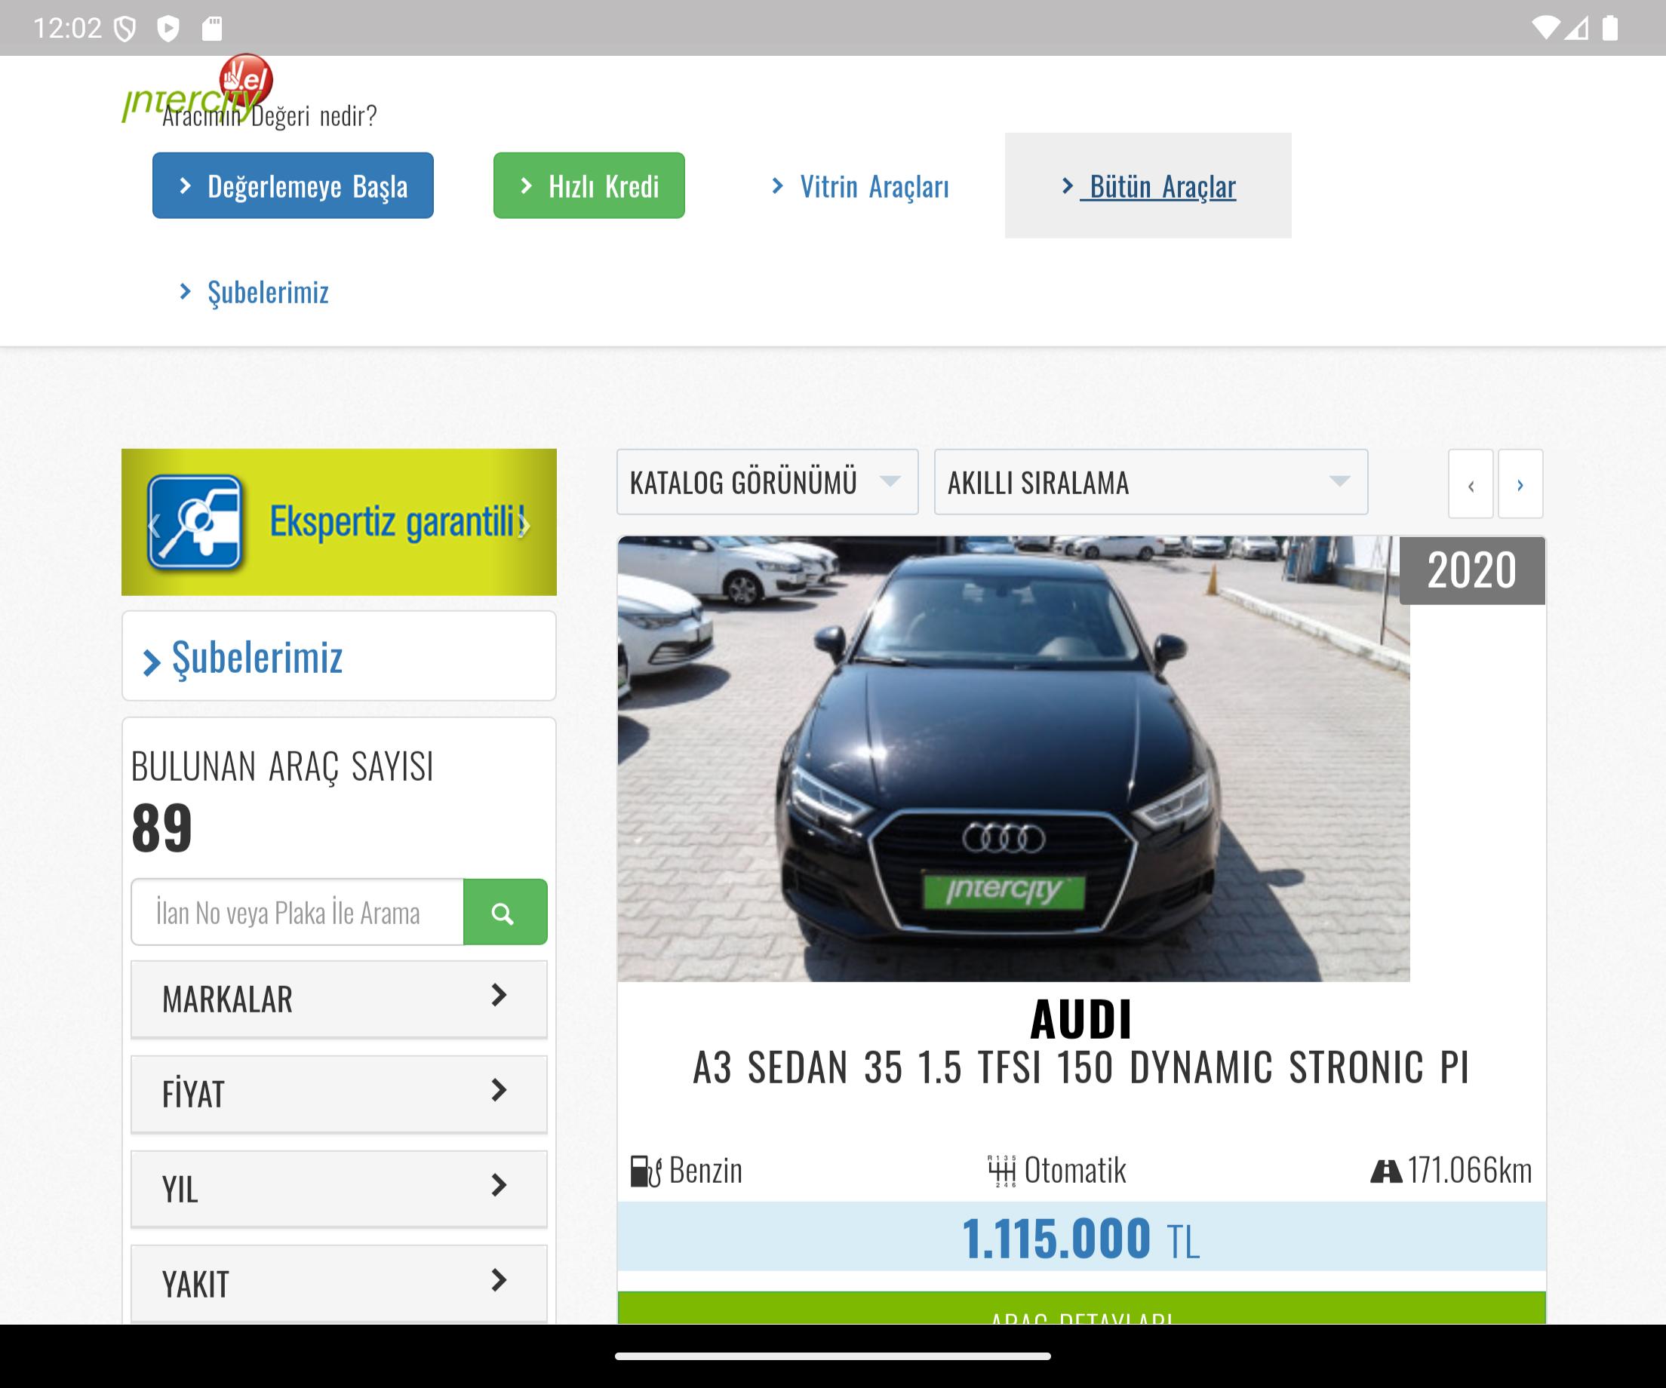
Task: Click the ekspertiz car inspection icon
Action: click(195, 522)
